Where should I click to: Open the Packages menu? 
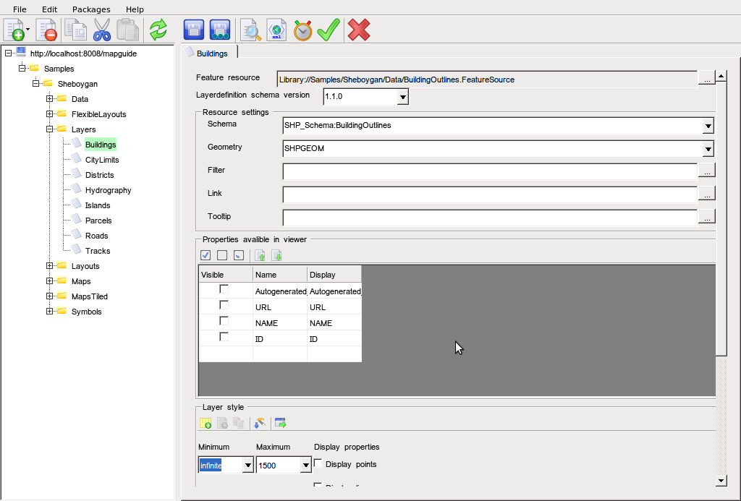[x=91, y=9]
